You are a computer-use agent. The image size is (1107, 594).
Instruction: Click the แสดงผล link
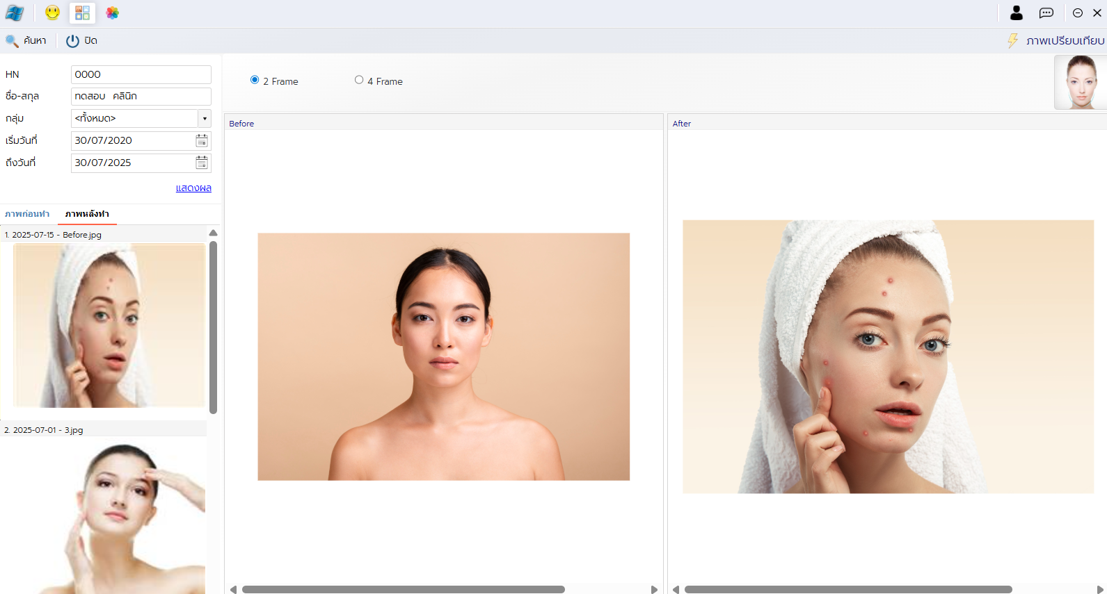pyautogui.click(x=193, y=188)
